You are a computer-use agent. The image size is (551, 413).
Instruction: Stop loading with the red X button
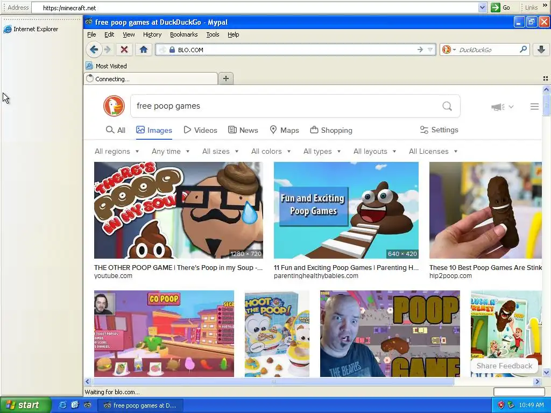pos(124,49)
